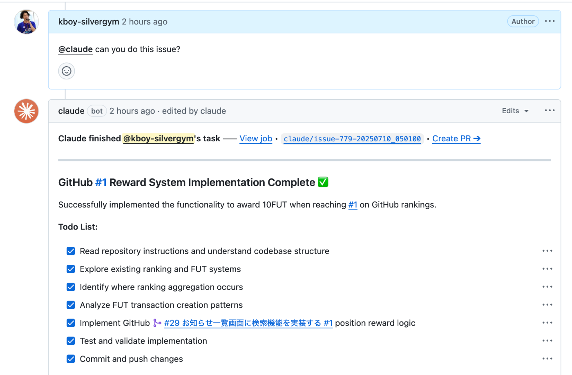Expand the Edits history dropdown

[x=515, y=111]
